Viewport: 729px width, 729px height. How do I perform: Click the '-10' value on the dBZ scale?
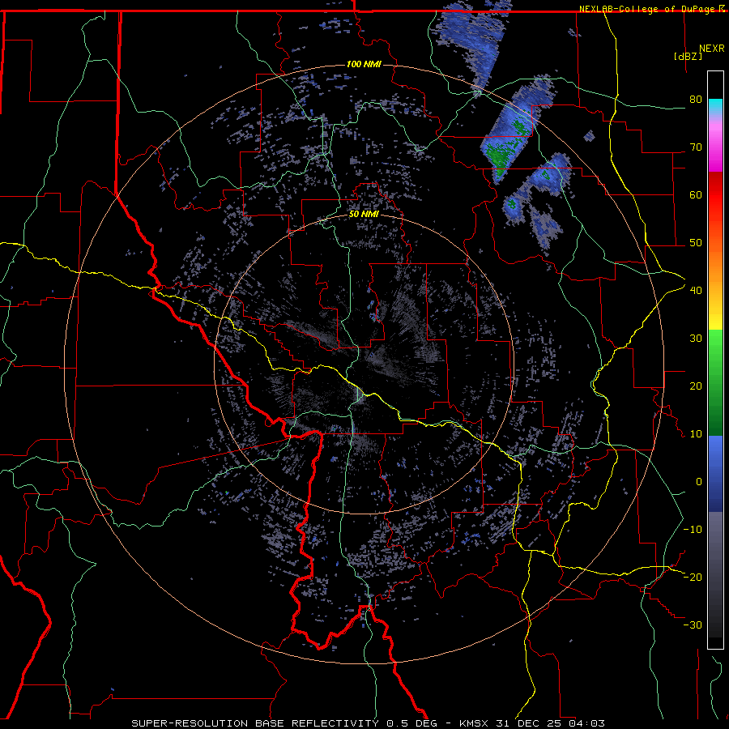[x=693, y=530]
